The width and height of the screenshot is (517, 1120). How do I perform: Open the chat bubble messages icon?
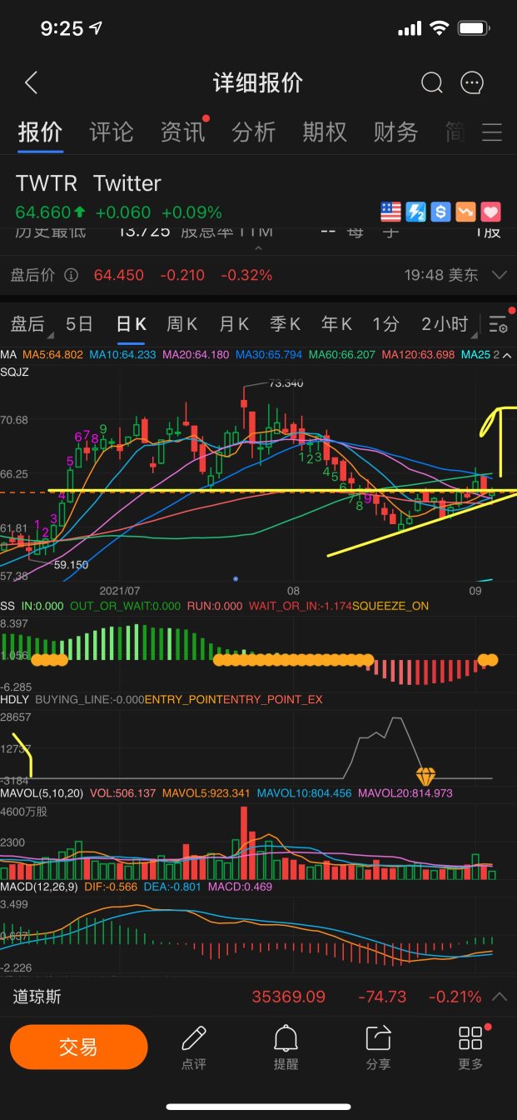pyautogui.click(x=472, y=82)
